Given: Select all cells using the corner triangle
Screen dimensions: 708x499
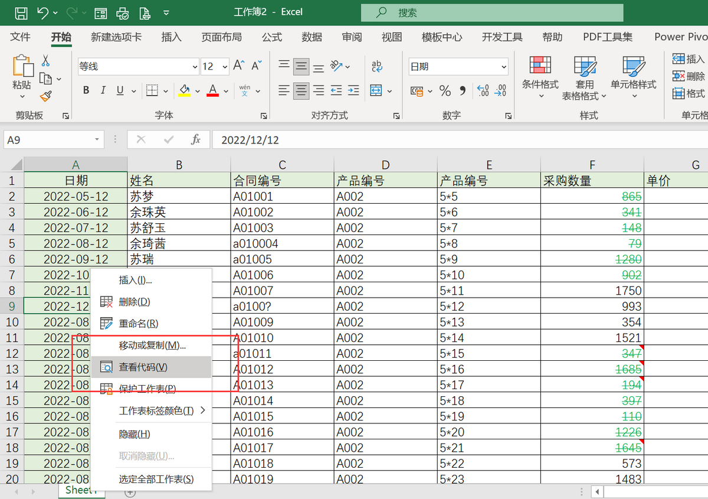Looking at the screenshot, I should click(x=16, y=164).
